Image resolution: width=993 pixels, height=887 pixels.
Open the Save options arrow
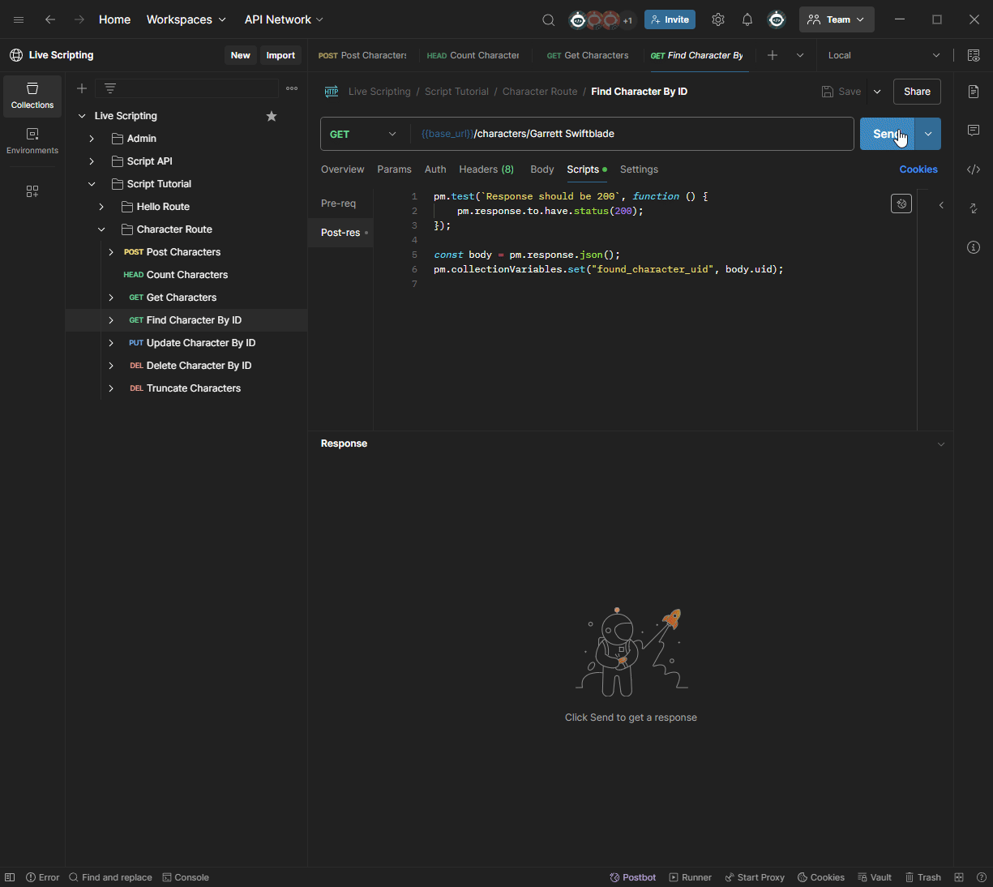[877, 92]
